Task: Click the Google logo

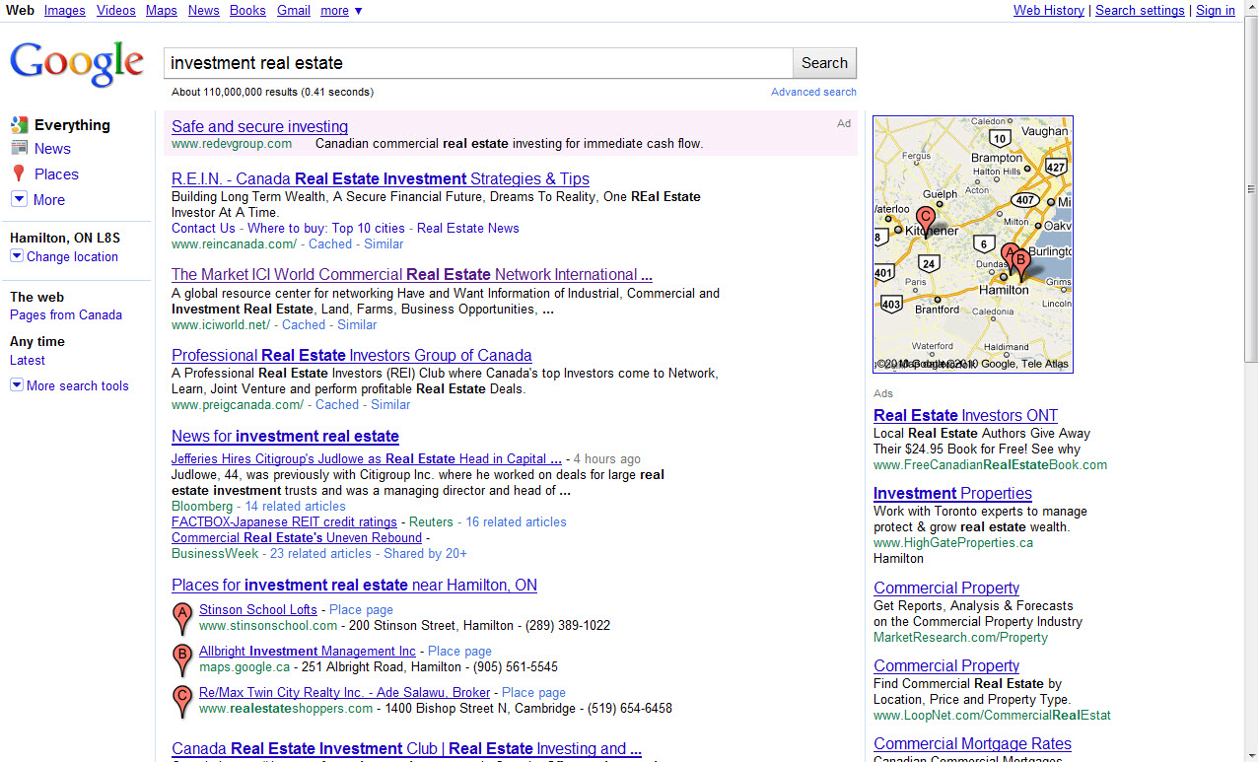Action: point(77,64)
